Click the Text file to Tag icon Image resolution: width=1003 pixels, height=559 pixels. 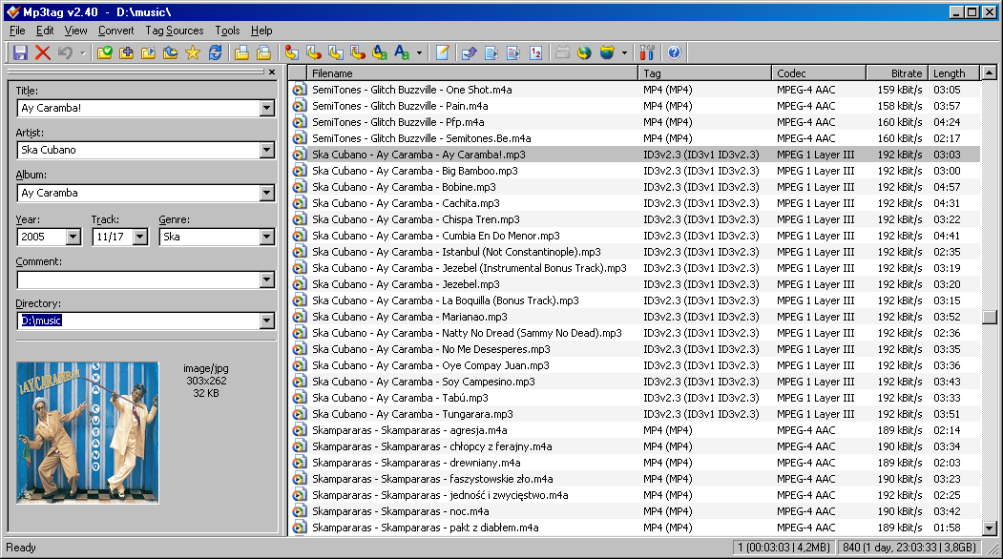(x=358, y=52)
